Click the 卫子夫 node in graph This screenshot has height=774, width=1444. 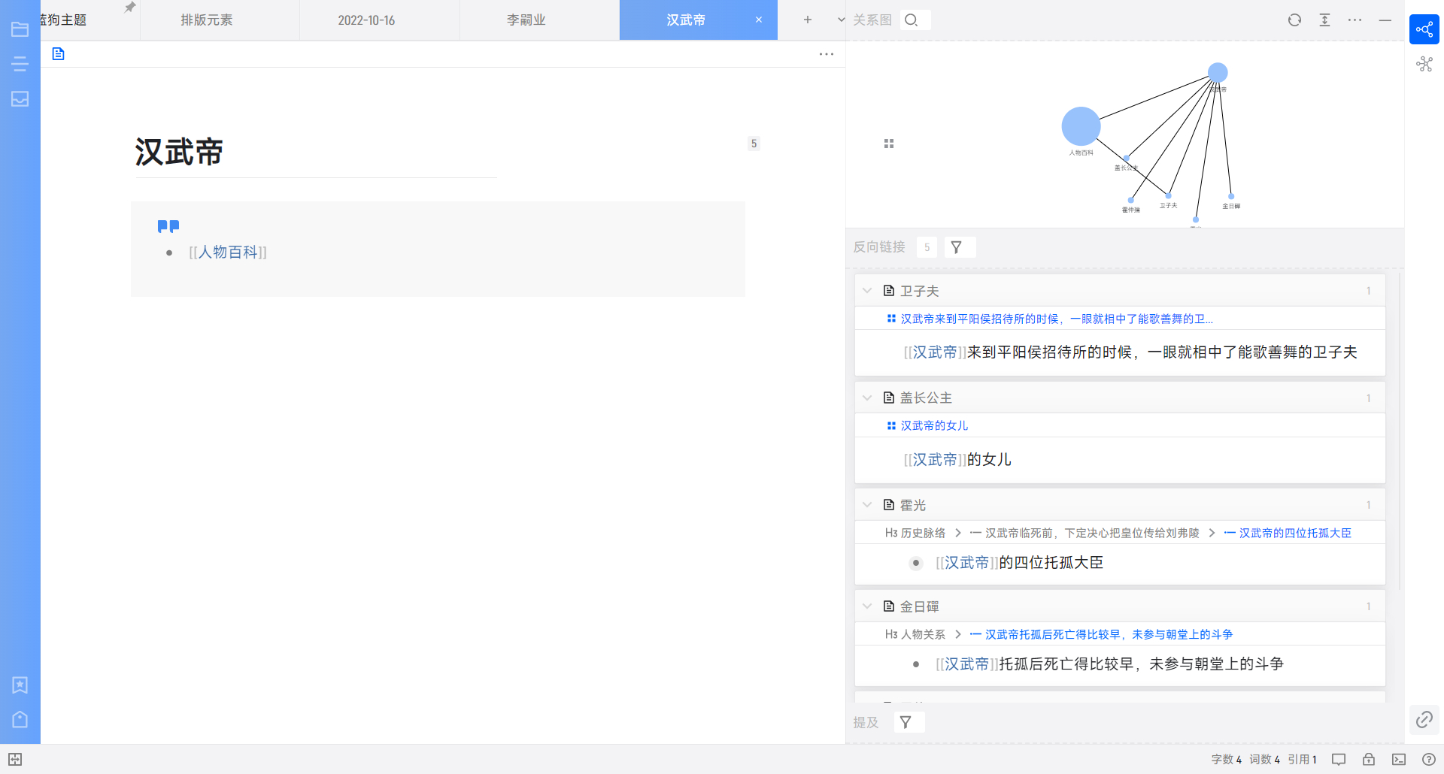tap(1168, 196)
